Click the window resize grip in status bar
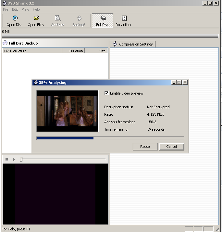This screenshot has height=232, width=222. coord(217,229)
